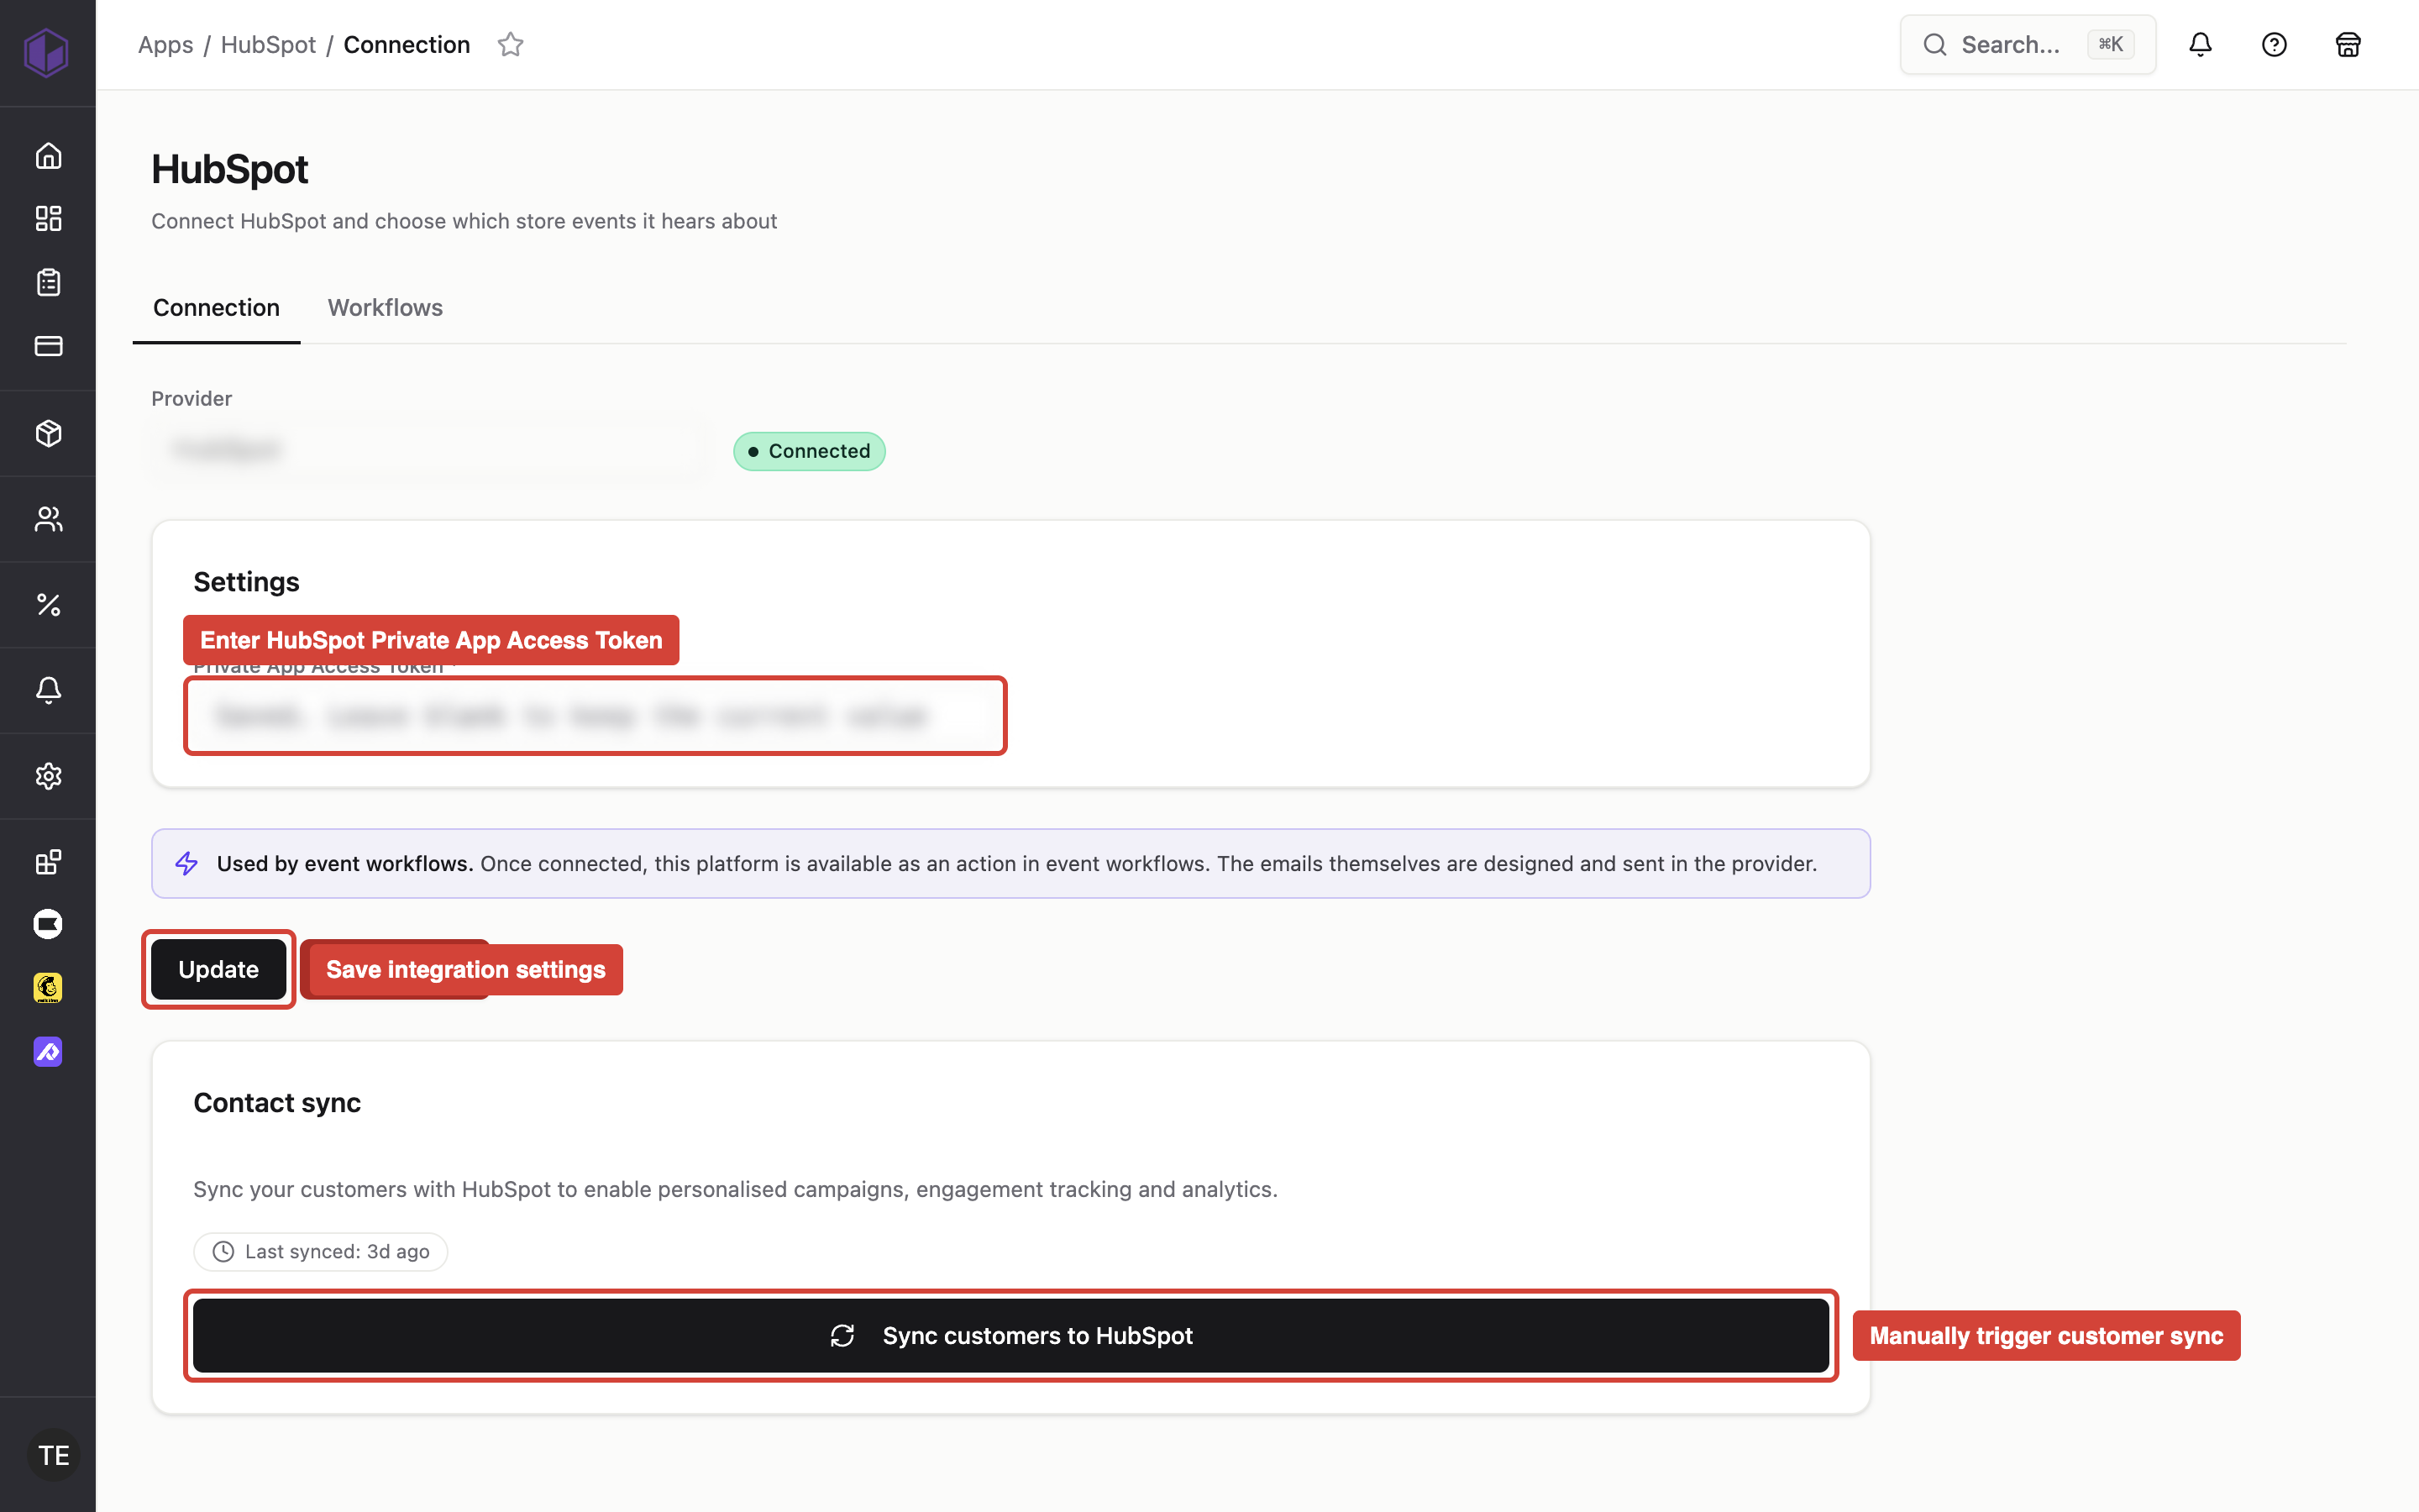Open the black-and-white round app icon
The width and height of the screenshot is (2419, 1512).
48,924
